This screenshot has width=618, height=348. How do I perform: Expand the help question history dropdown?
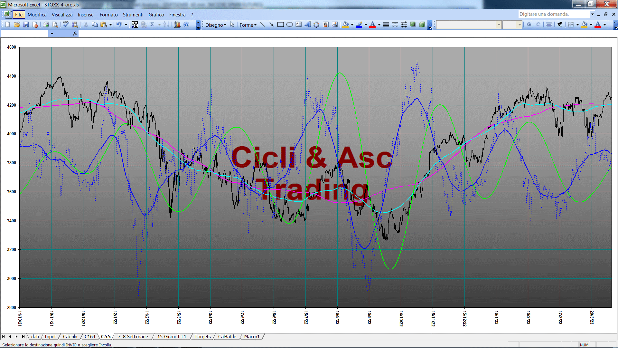pos(592,14)
